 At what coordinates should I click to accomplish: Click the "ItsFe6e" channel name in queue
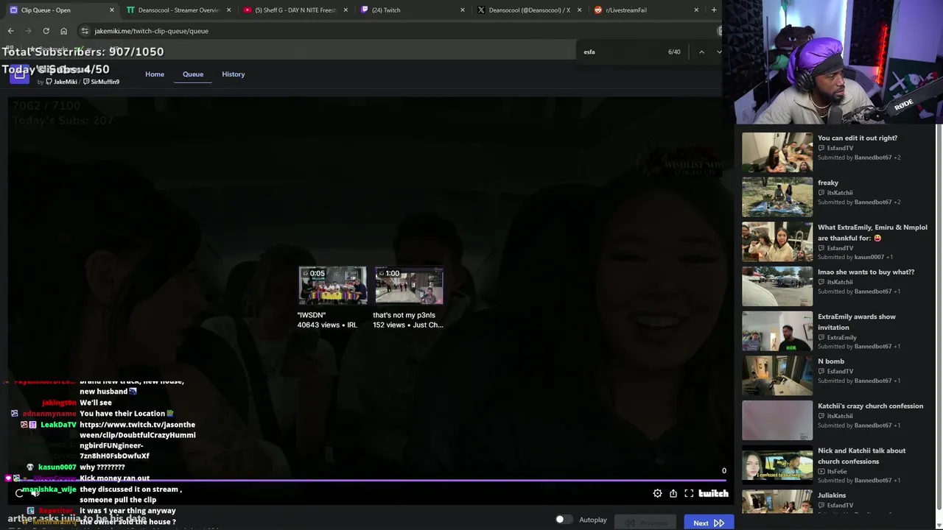[x=837, y=471]
